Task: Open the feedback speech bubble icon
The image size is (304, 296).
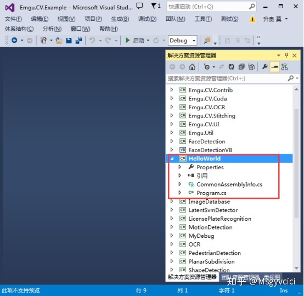Action: coord(139,6)
